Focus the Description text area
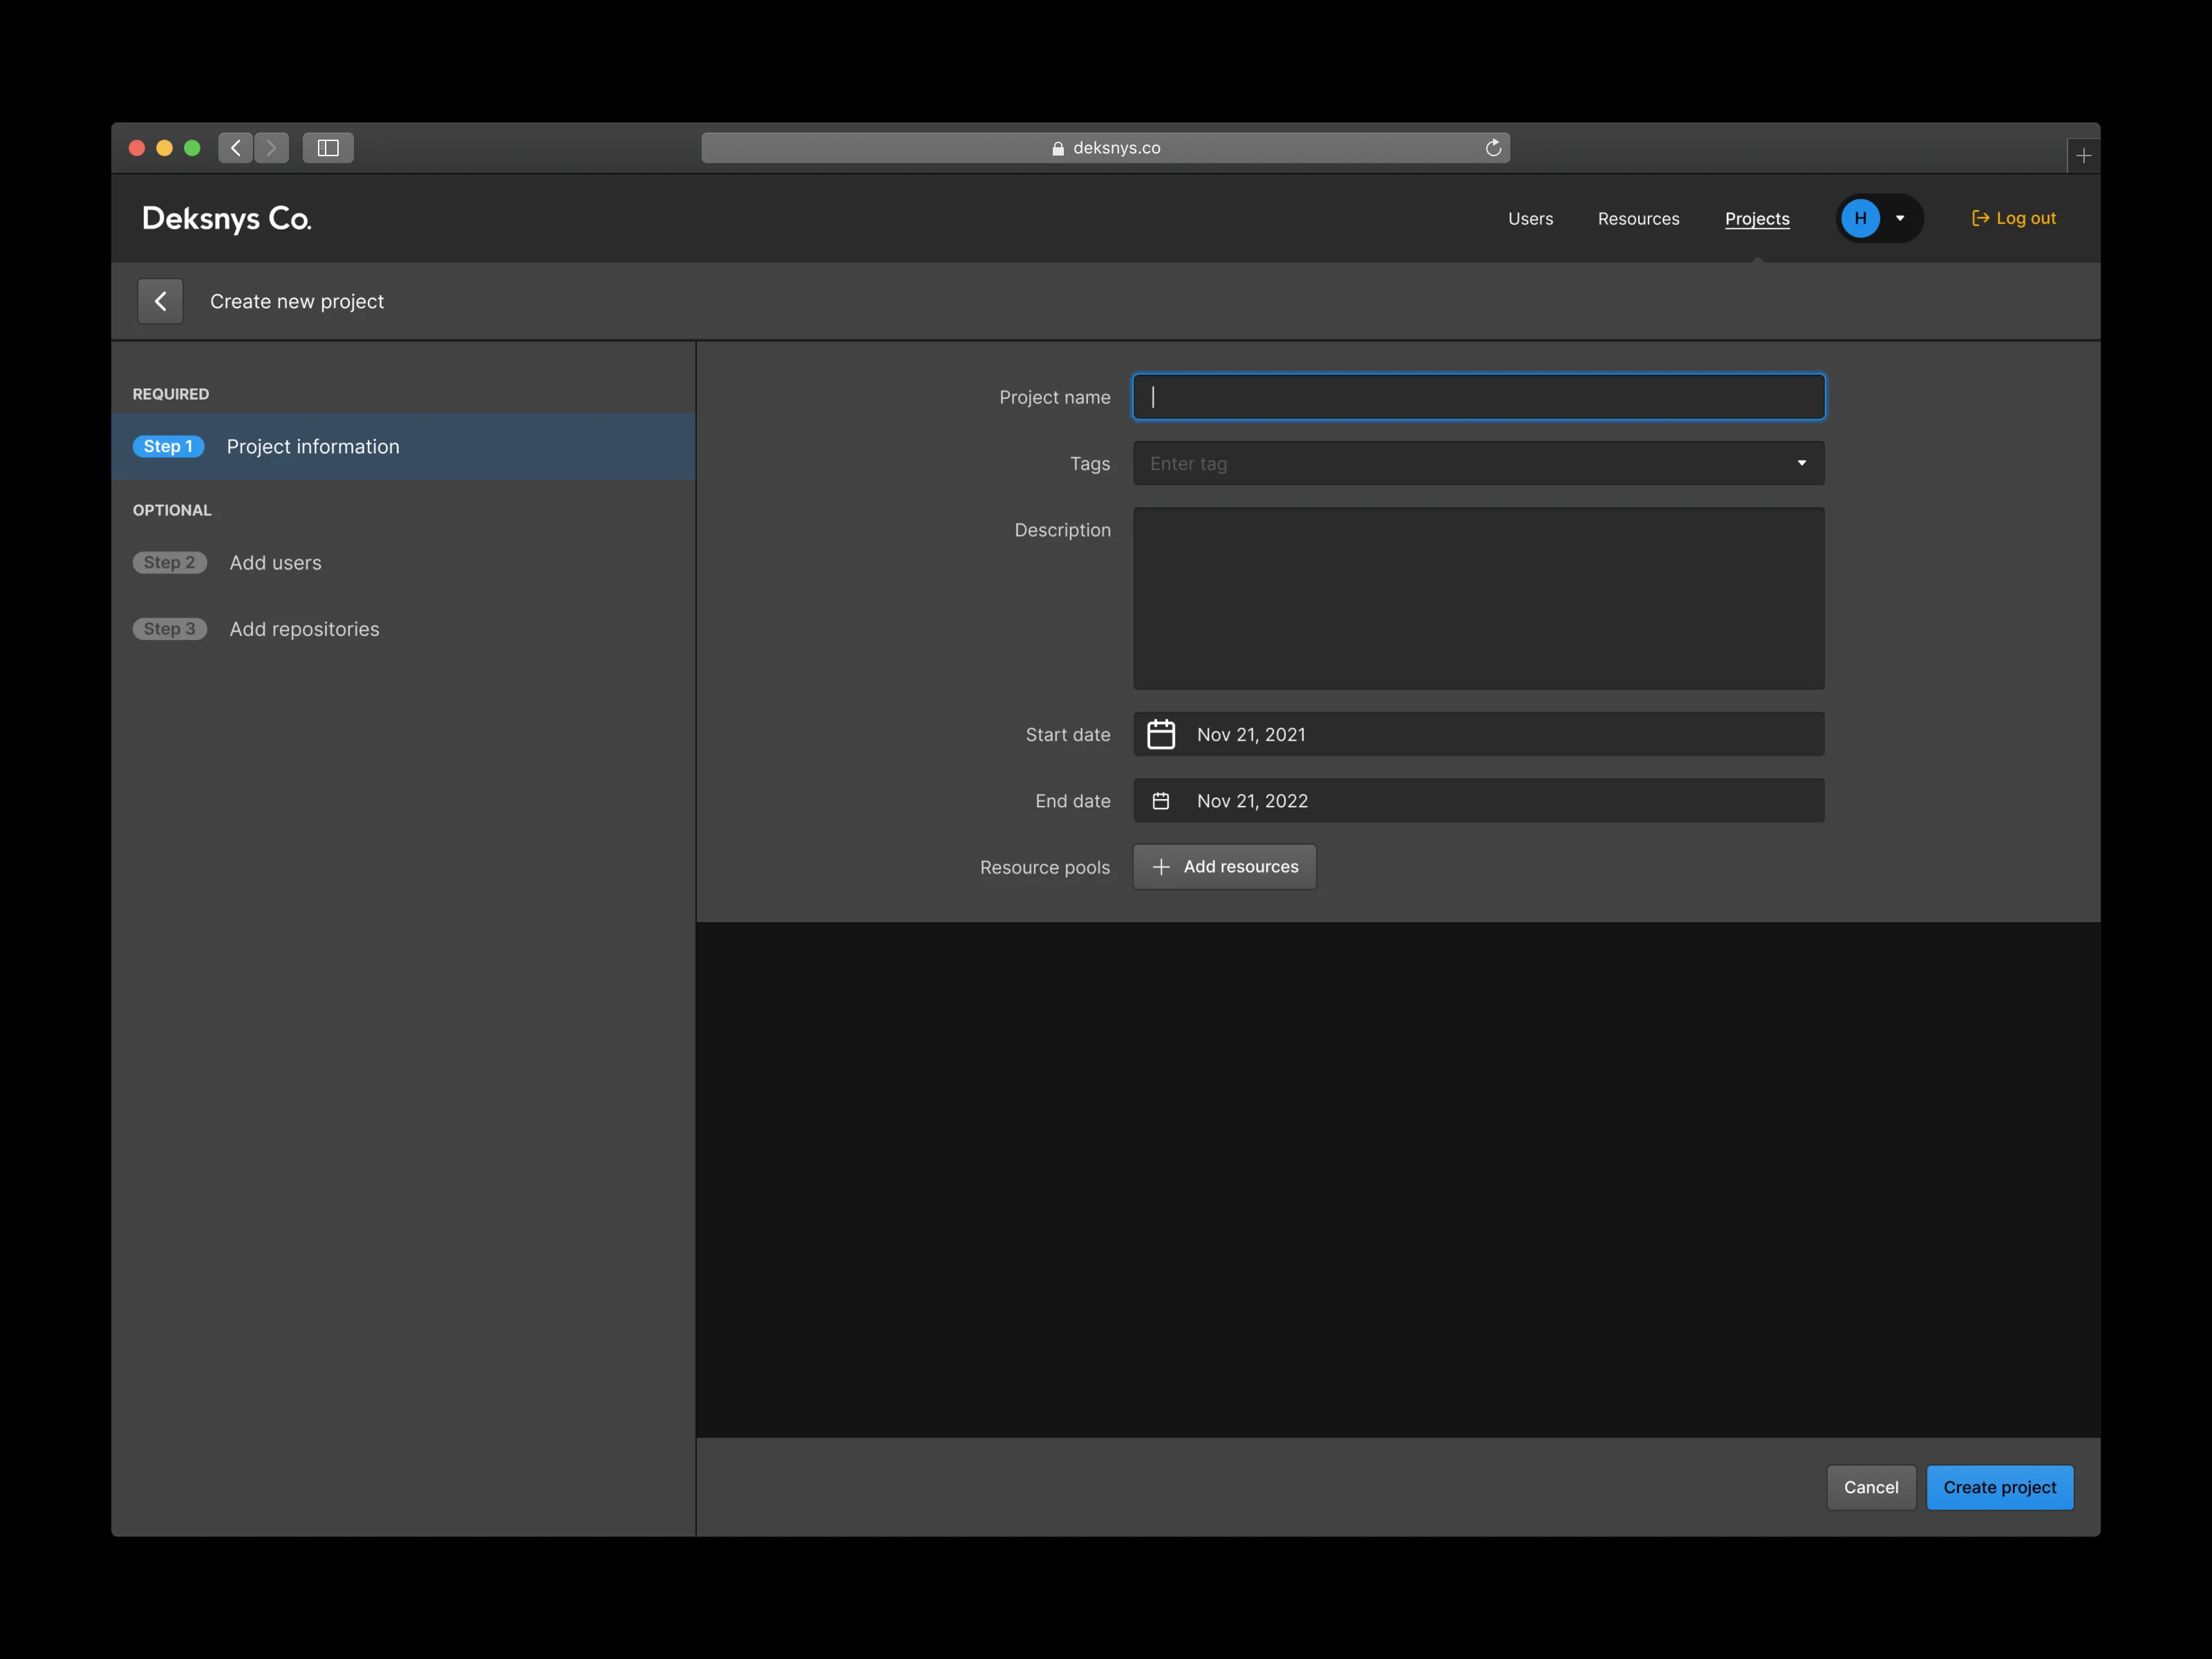Viewport: 2212px width, 1659px height. [1477, 598]
